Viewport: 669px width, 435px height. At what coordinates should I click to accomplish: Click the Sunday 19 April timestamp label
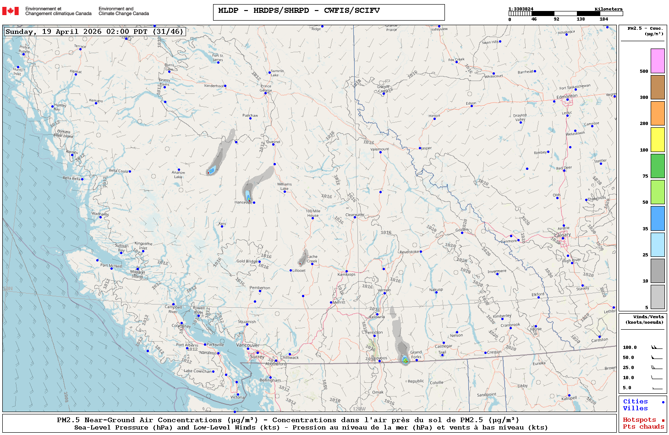coord(94,32)
